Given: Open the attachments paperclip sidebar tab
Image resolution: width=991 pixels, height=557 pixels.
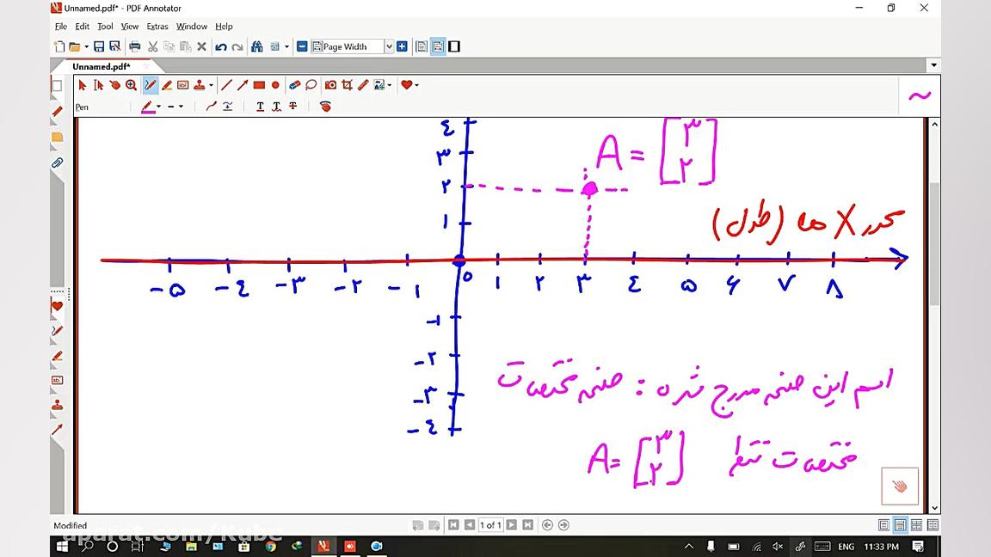Looking at the screenshot, I should (57, 163).
